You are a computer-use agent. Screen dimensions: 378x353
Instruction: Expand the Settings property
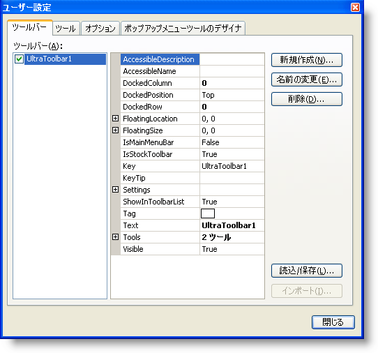coord(116,190)
